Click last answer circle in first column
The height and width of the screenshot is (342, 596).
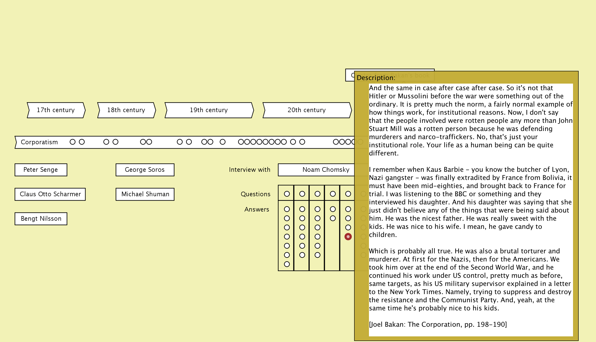click(x=287, y=264)
